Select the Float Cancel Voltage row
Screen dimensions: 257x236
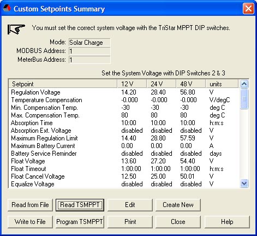pos(124,176)
